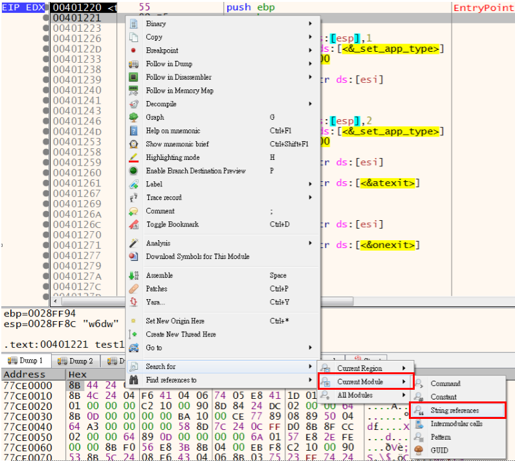Toggle breakpoint dot at address 00401261

click(47, 183)
